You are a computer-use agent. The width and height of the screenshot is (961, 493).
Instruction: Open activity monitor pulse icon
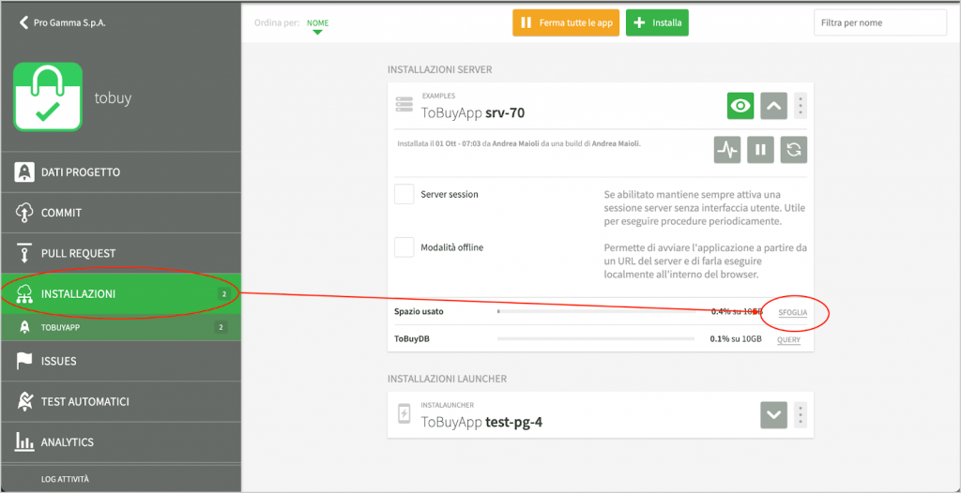[x=727, y=149]
